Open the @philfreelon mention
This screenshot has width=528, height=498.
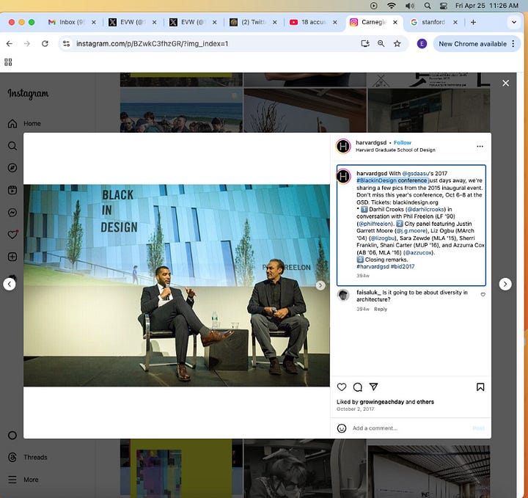click(375, 224)
